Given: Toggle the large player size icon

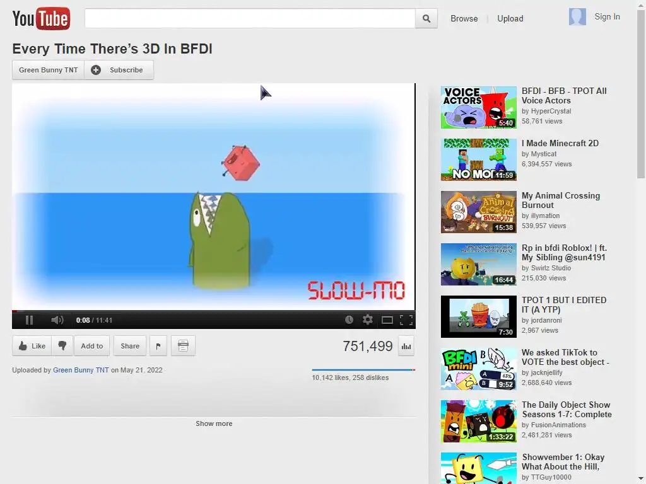Looking at the screenshot, I should (x=387, y=320).
